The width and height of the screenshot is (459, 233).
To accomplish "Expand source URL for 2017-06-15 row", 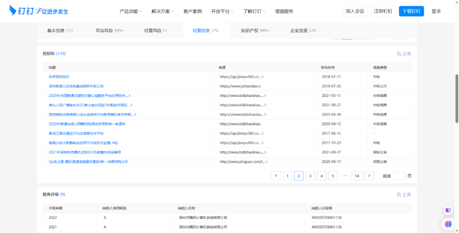I will click(263, 134).
